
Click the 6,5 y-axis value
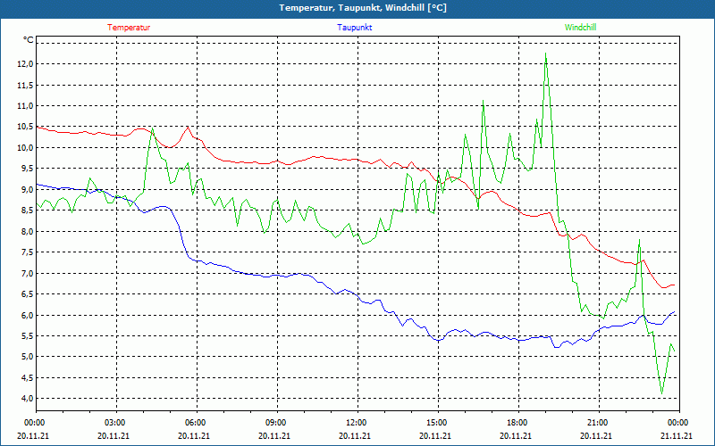point(27,294)
